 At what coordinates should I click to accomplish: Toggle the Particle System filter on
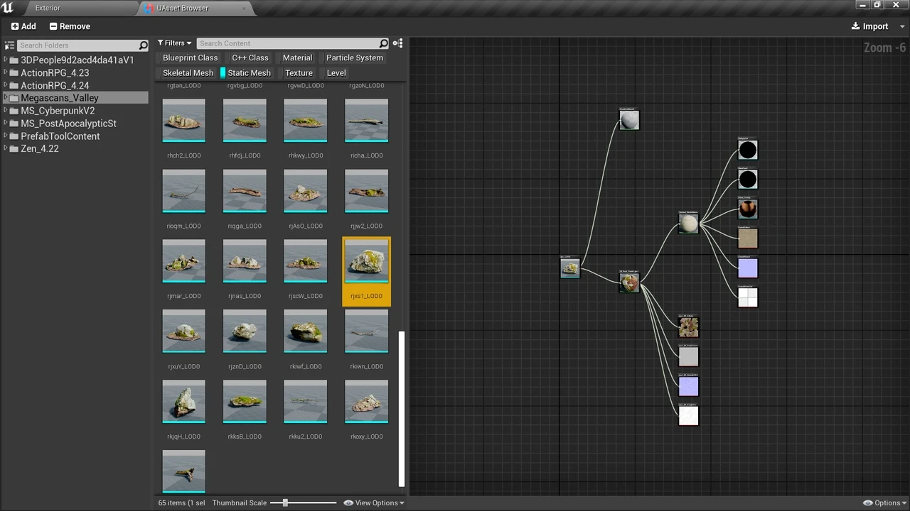[x=354, y=58]
